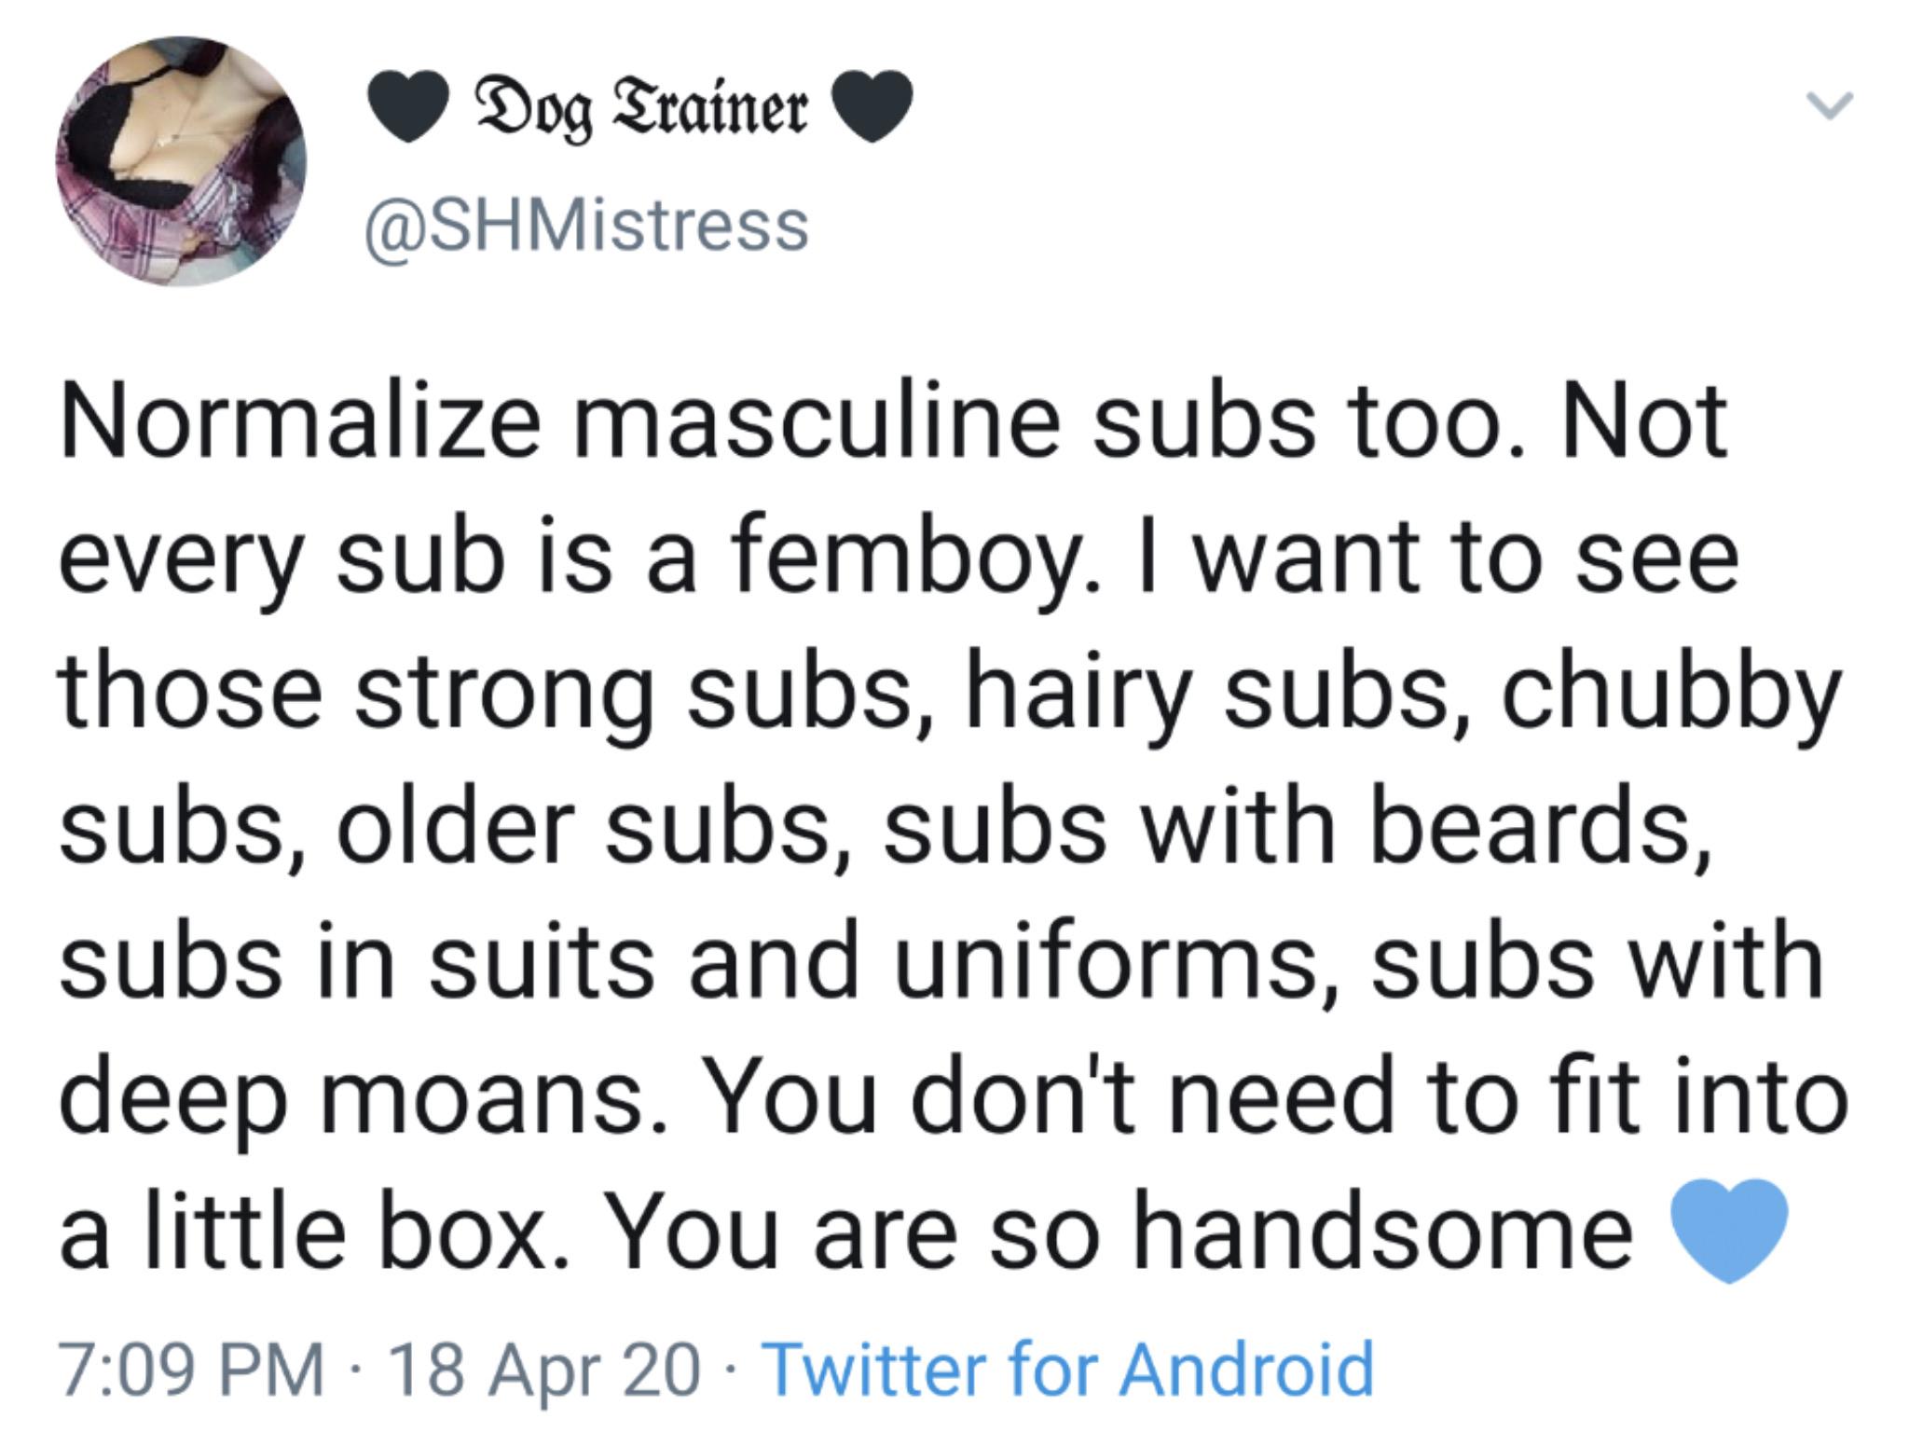The height and width of the screenshot is (1446, 1909).
Task: Click the 18 Apr 20 date
Action: 546,1369
